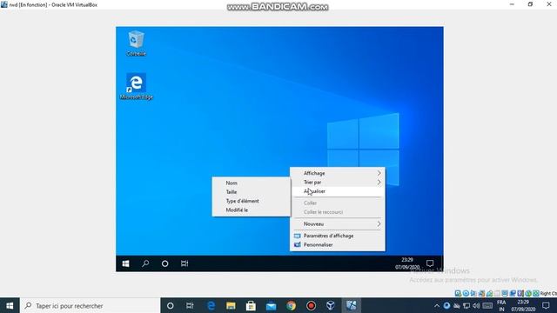Click host Cortana circle icon
The height and width of the screenshot is (313, 557).
(171, 305)
